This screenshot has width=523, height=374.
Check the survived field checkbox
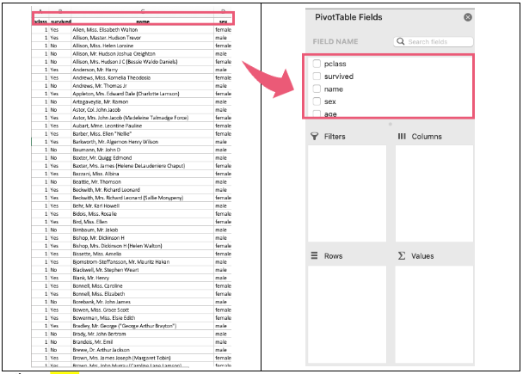[317, 77]
